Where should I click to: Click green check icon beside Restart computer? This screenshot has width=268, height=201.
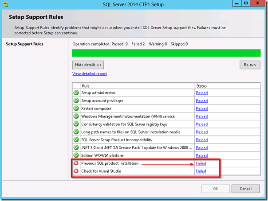pyautogui.click(x=76, y=108)
